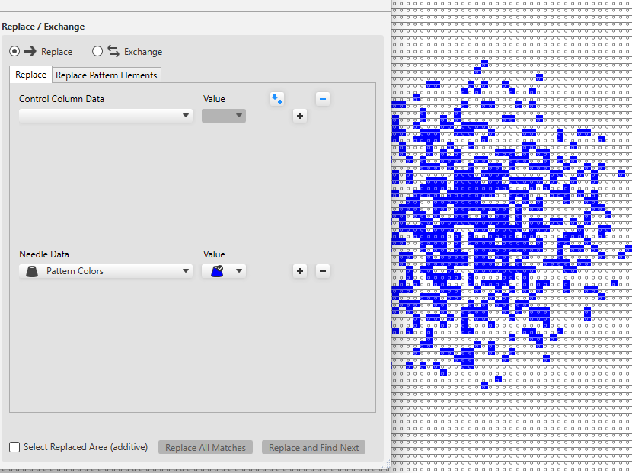Select the Exchange radio button
This screenshot has width=632, height=473.
click(x=97, y=52)
